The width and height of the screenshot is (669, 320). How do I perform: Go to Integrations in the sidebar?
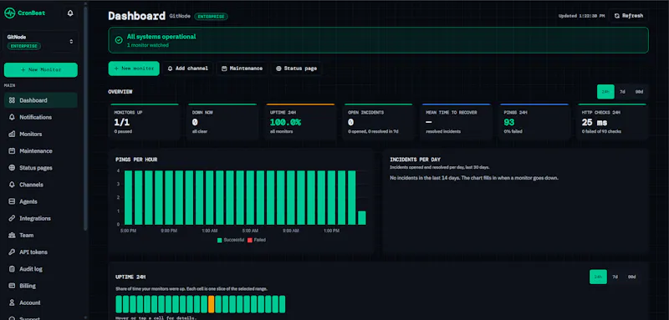pyautogui.click(x=41, y=218)
